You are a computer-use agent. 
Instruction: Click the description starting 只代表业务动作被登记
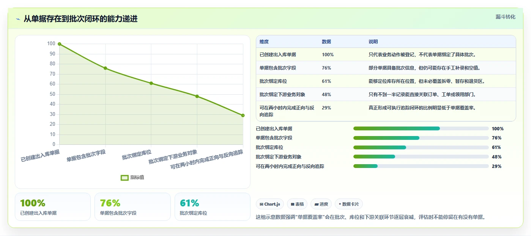click(x=422, y=55)
